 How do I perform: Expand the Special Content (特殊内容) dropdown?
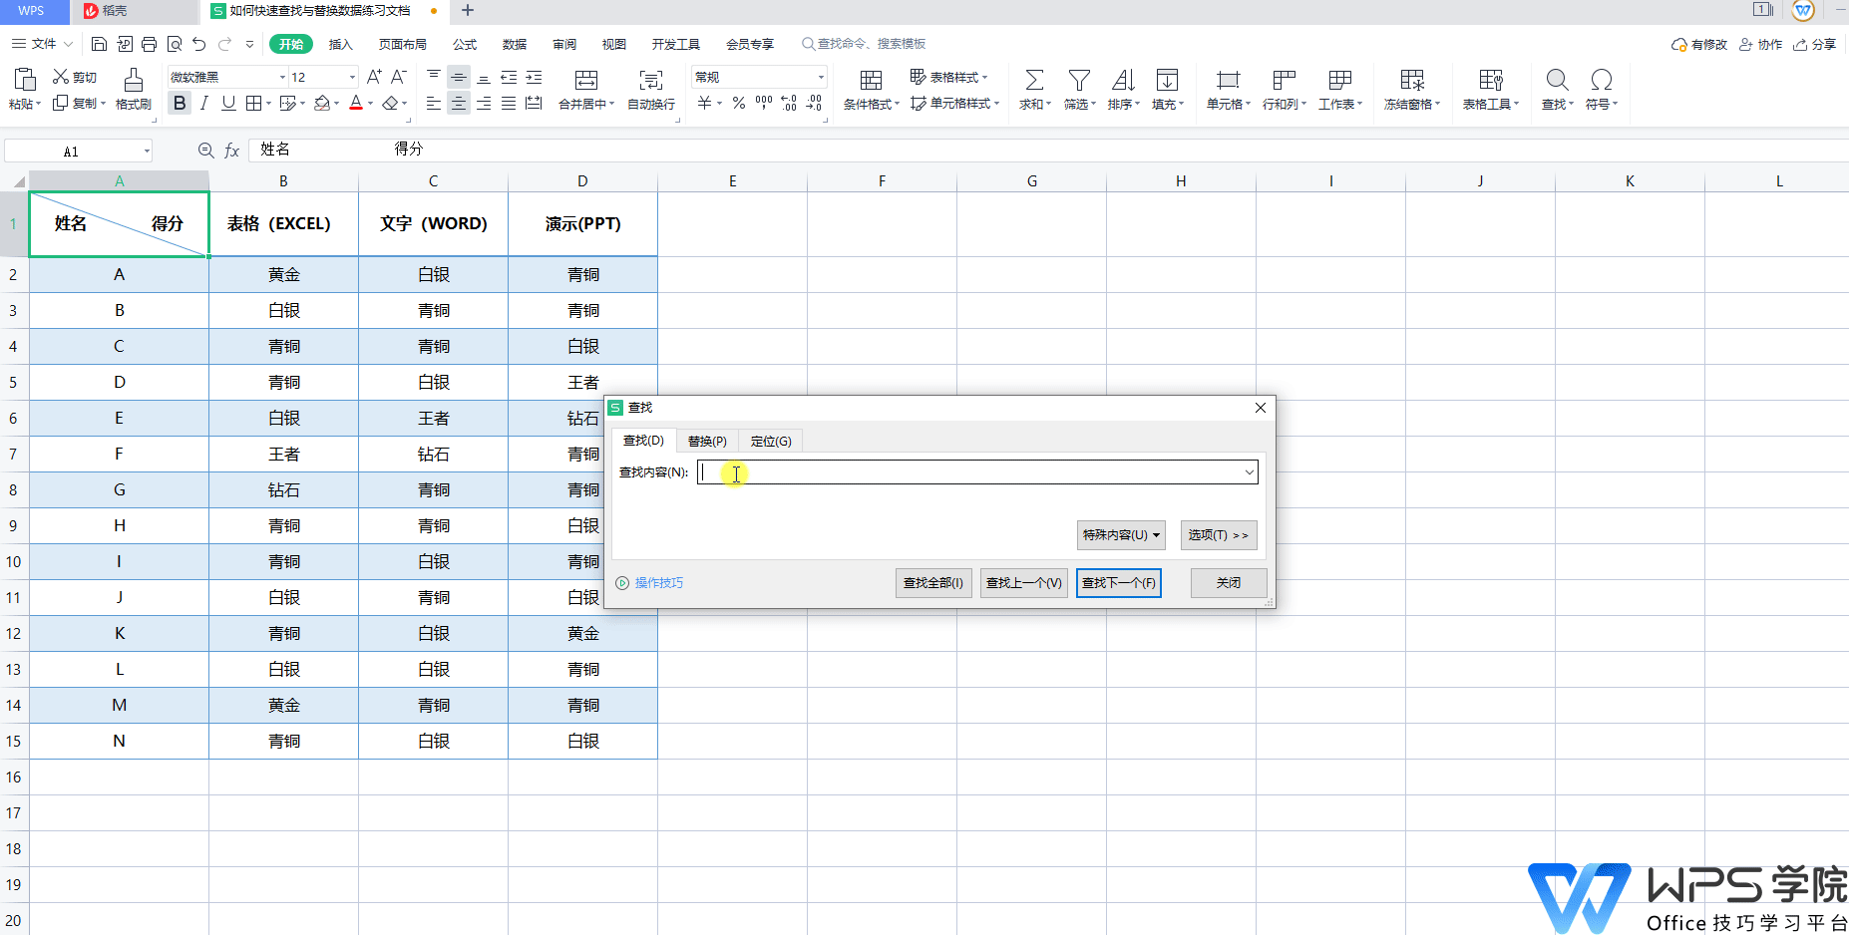[x=1121, y=535]
